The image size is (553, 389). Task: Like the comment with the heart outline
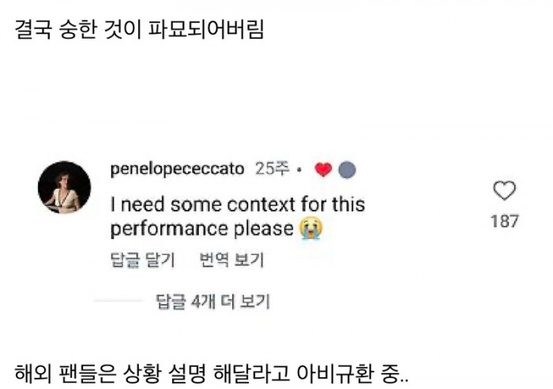click(x=503, y=190)
